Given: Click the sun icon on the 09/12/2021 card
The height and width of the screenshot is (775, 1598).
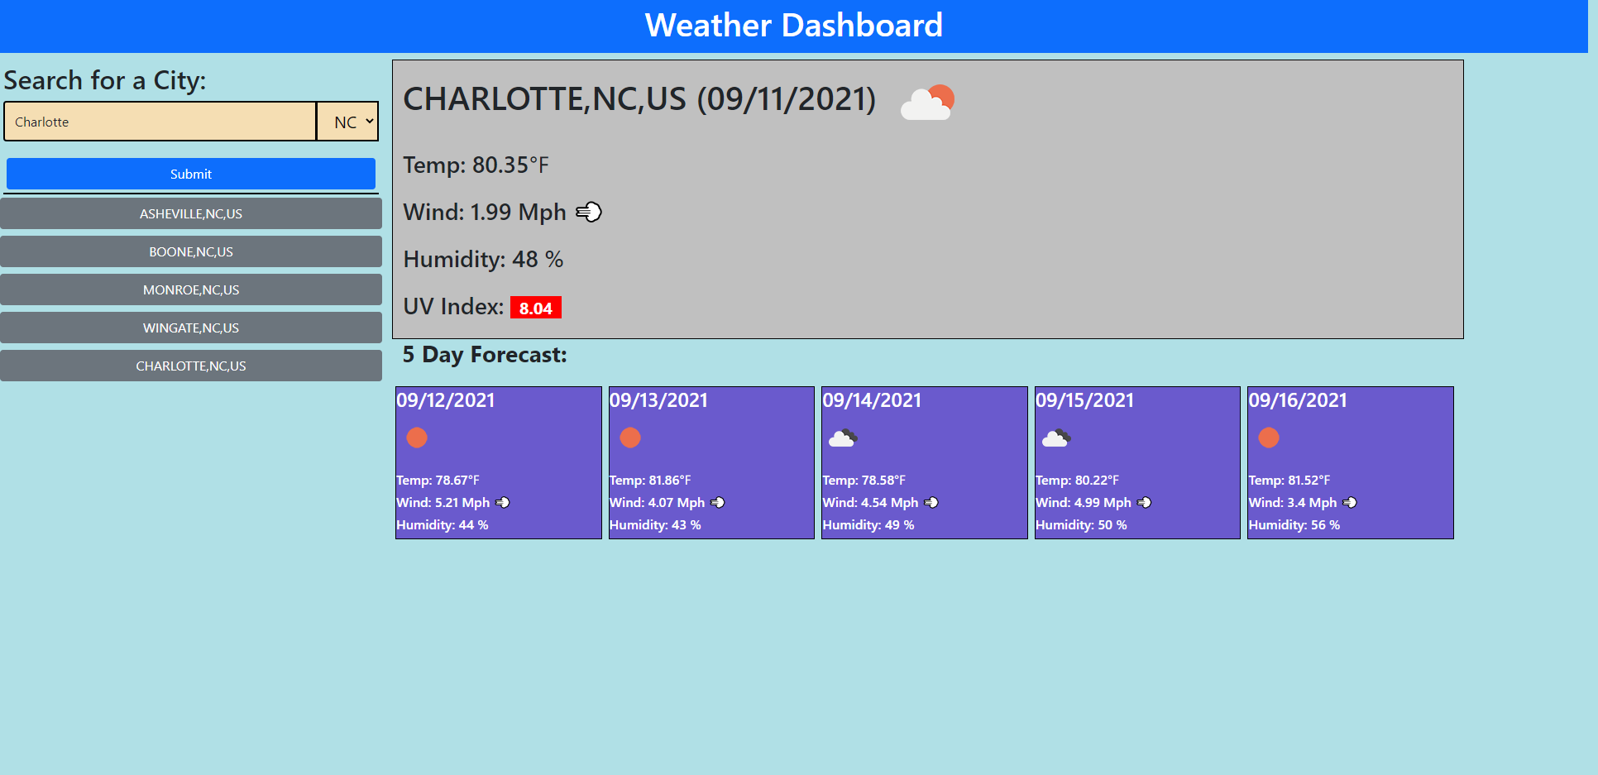Looking at the screenshot, I should (x=417, y=438).
